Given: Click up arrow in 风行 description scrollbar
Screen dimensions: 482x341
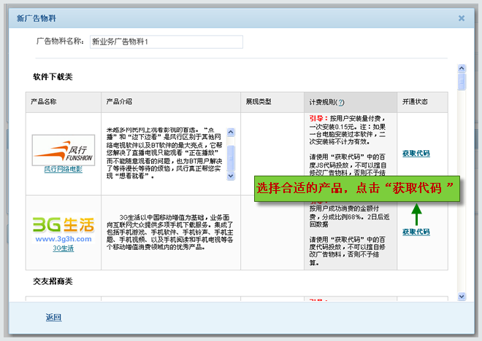Looking at the screenshot, I should (231, 132).
